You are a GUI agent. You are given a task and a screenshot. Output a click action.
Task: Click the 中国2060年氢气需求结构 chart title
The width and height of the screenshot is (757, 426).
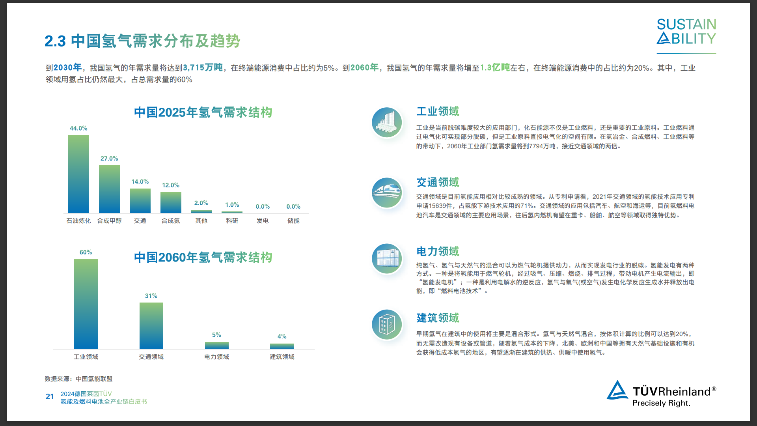click(x=203, y=258)
